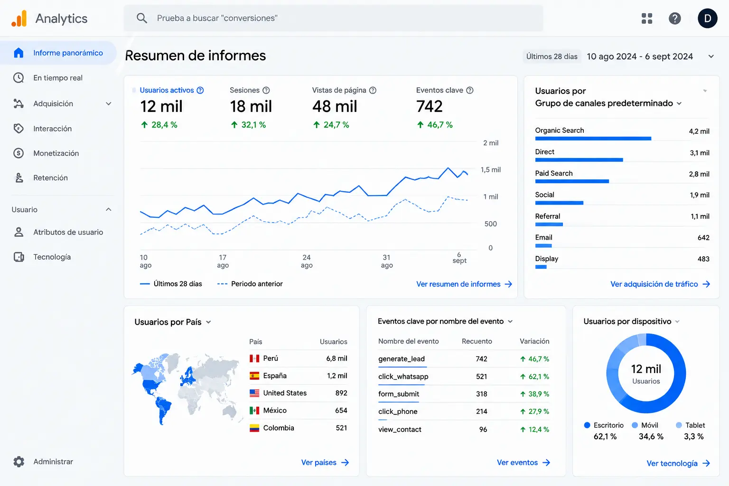Click the help icon beside Sesiones
The image size is (729, 486).
(266, 90)
